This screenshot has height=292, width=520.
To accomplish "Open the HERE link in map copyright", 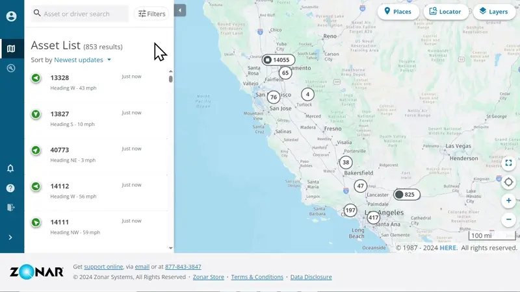I will 448,248.
